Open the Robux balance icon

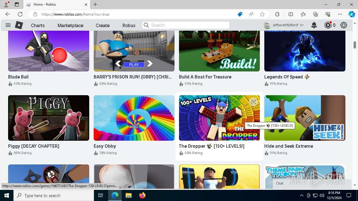pos(328,25)
